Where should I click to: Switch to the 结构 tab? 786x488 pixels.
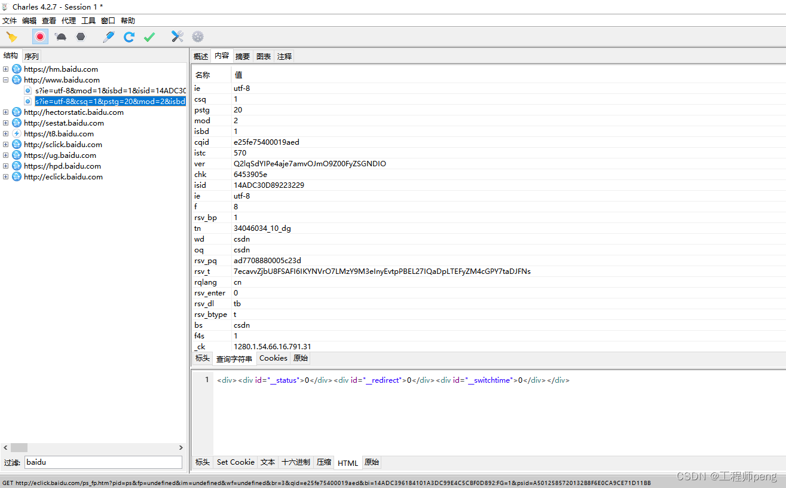(x=11, y=56)
